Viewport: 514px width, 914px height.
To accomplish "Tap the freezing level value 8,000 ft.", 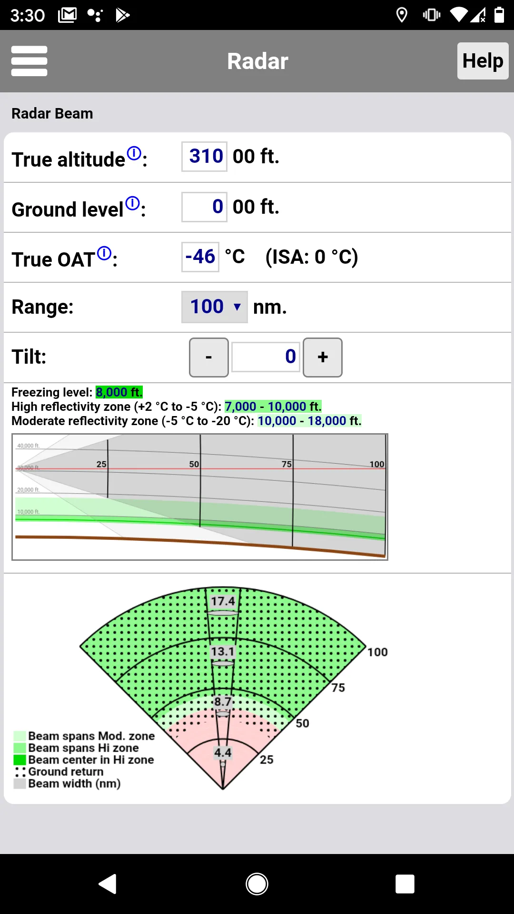I will coord(119,392).
